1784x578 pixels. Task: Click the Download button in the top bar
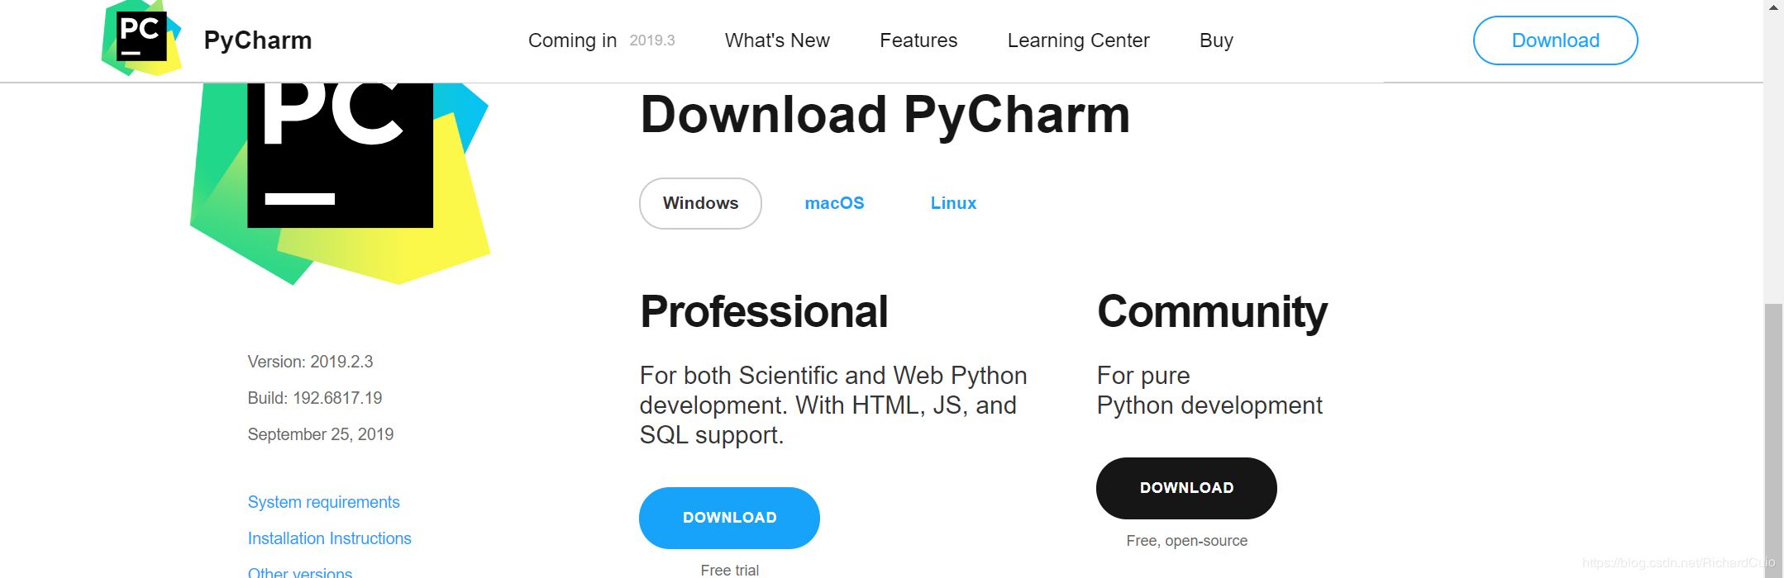tap(1554, 40)
